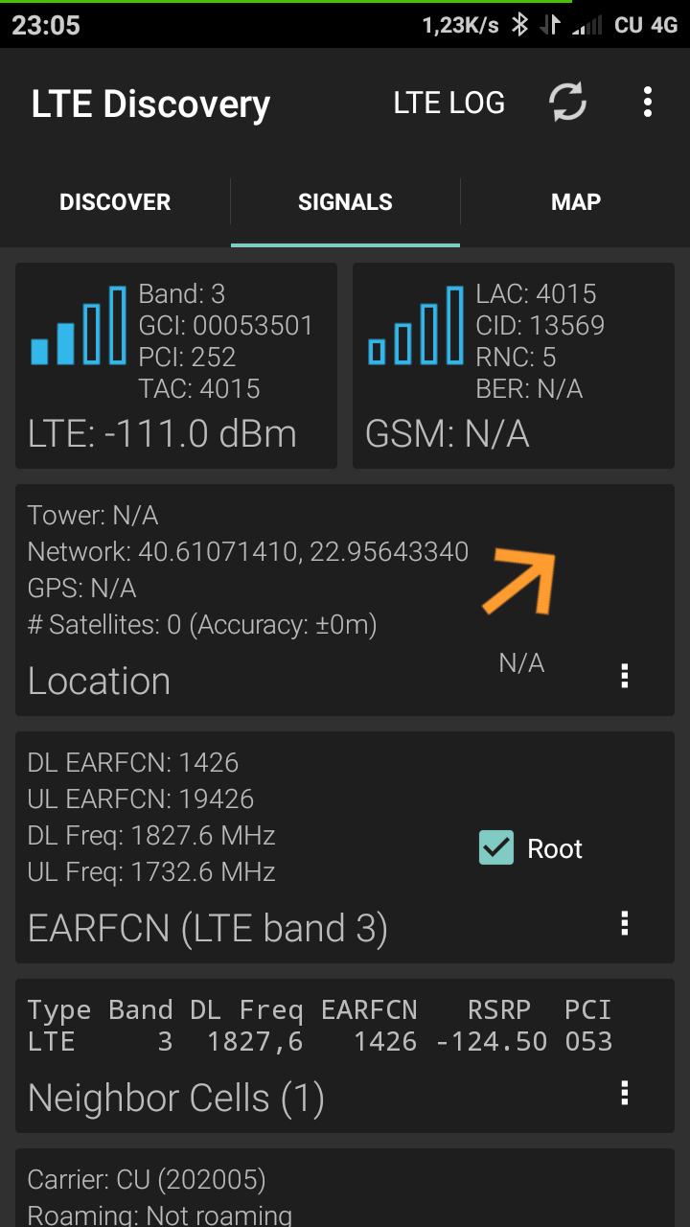Image resolution: width=690 pixels, height=1227 pixels.
Task: Switch to the MAP tab
Action: 576,202
